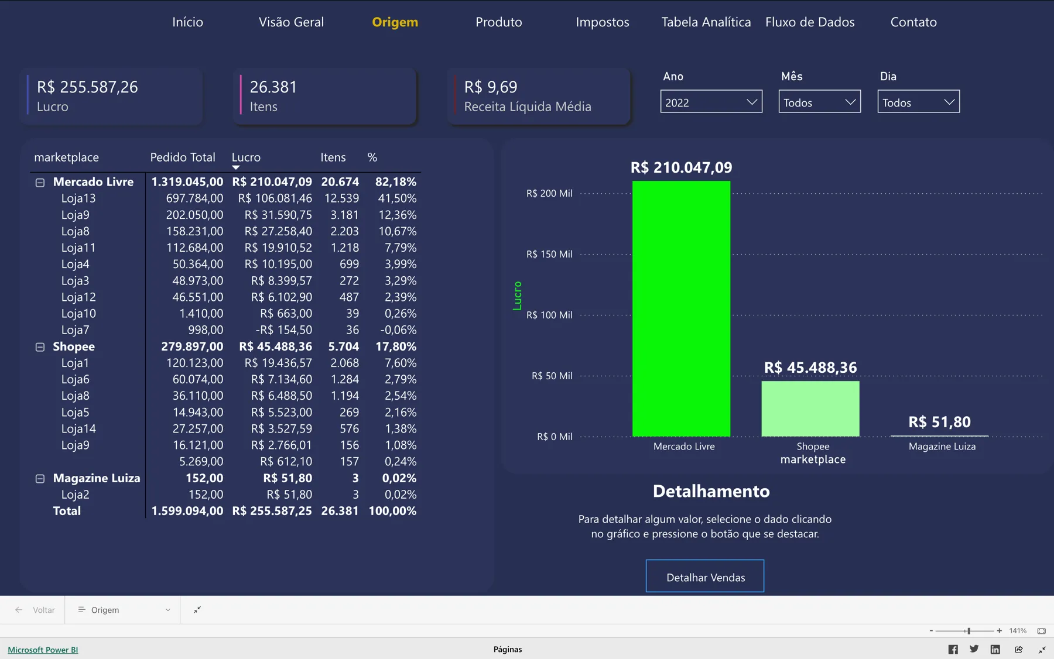The image size is (1054, 659).
Task: Click the zoom in plus icon
Action: point(999,631)
